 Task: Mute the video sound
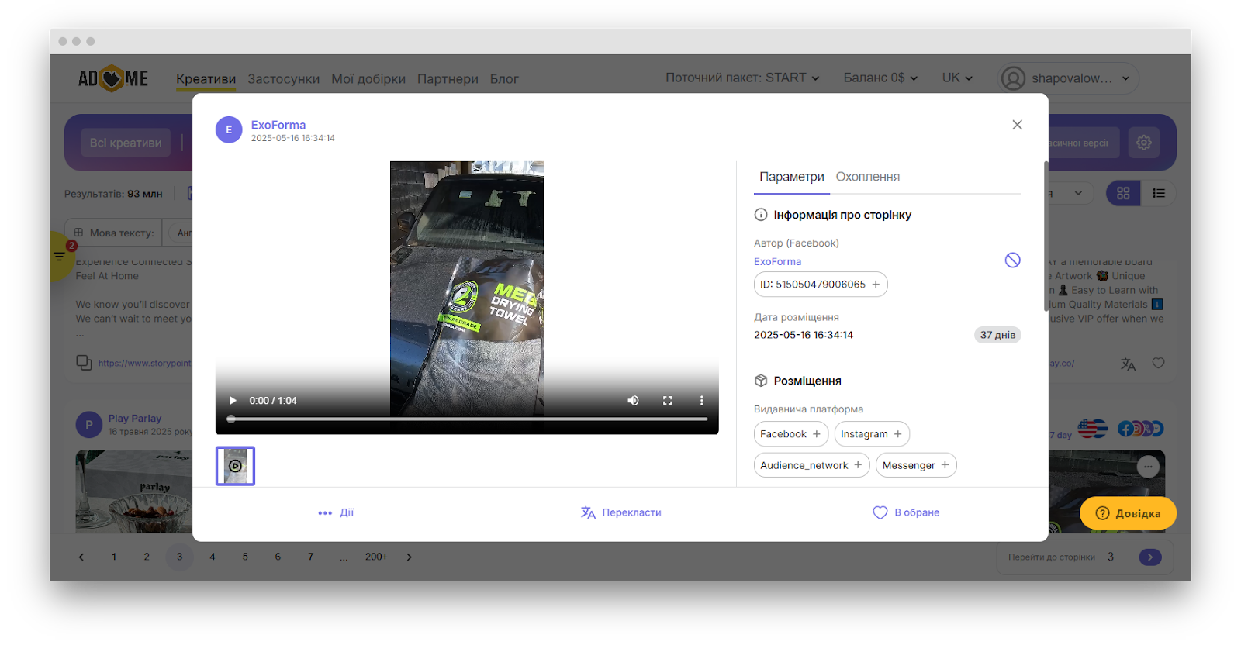tap(633, 401)
